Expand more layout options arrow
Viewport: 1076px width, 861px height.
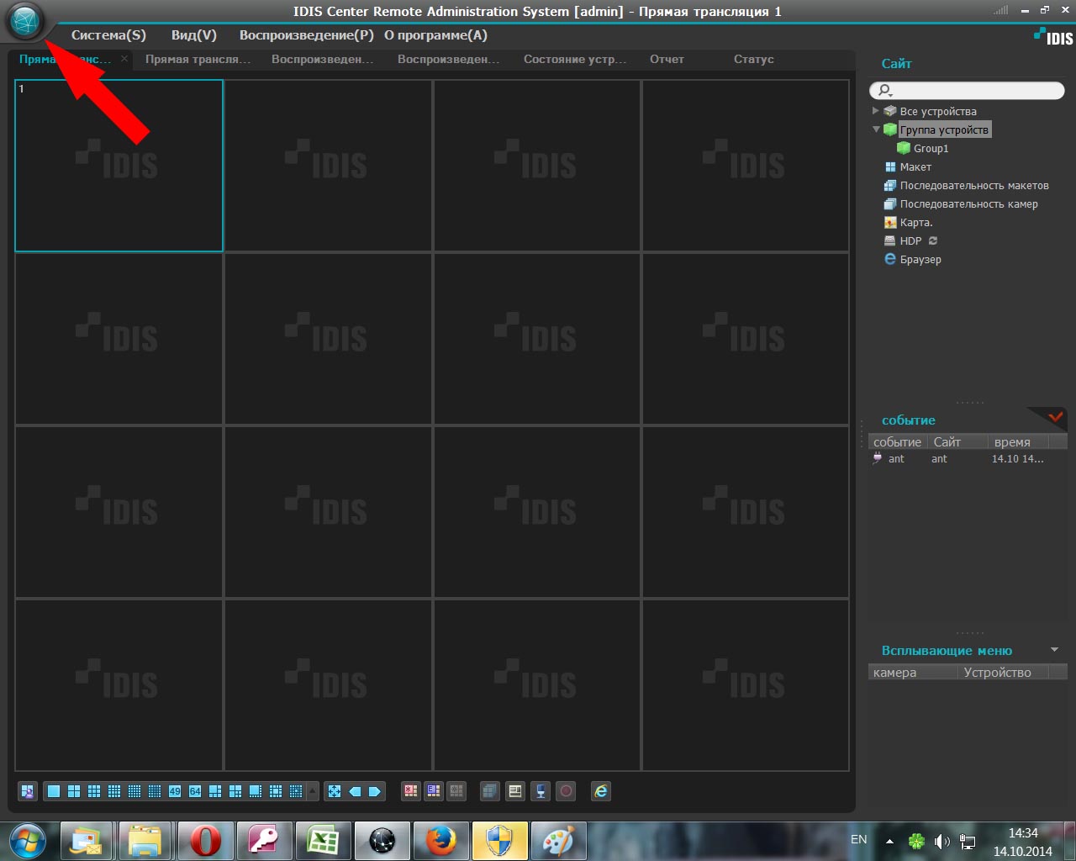click(313, 791)
